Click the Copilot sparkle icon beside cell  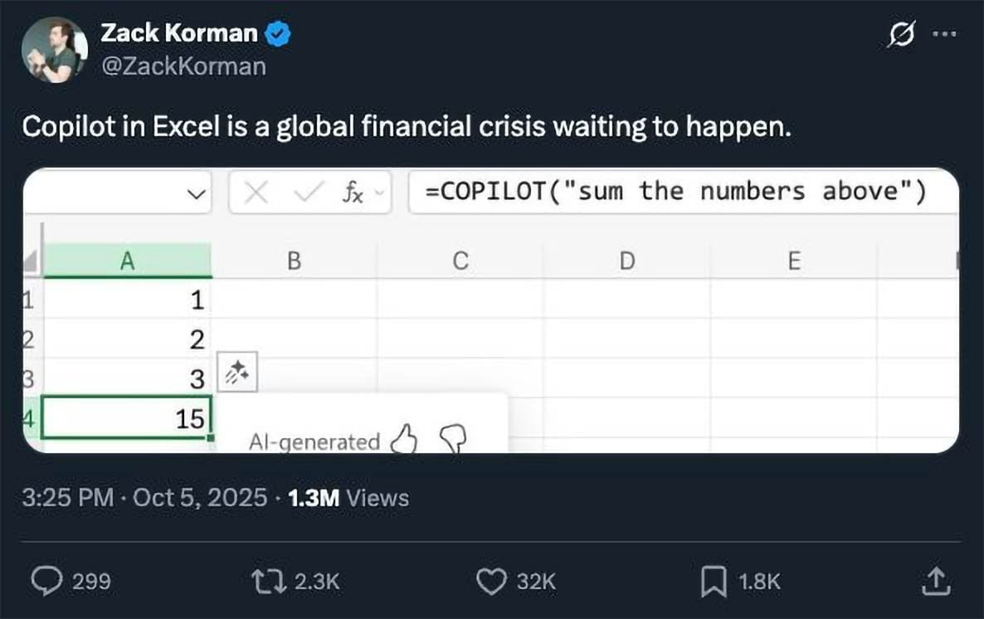click(x=238, y=374)
